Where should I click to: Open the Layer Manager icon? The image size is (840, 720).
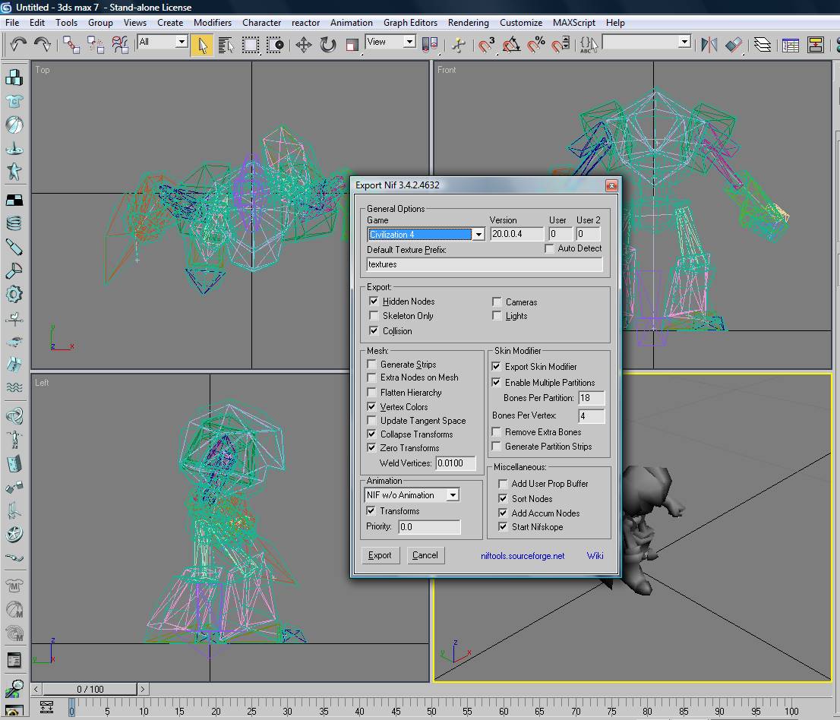point(763,45)
